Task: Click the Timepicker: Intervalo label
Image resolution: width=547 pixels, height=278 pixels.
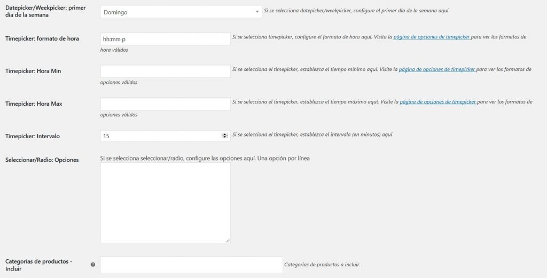Action: (x=33, y=136)
